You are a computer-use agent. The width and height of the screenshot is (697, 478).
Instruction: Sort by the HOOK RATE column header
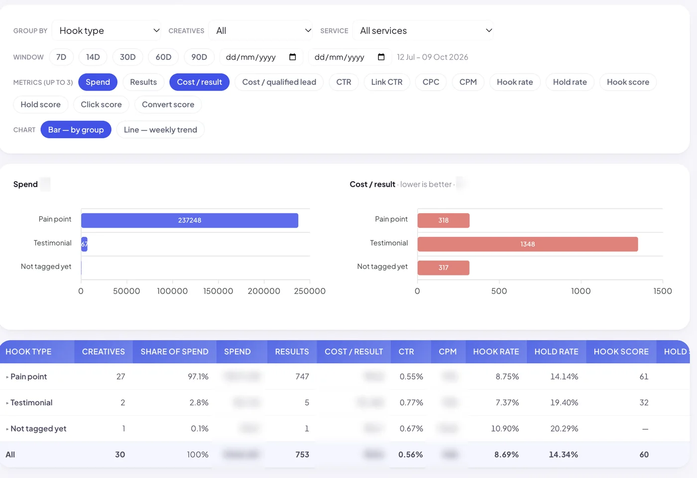point(496,352)
